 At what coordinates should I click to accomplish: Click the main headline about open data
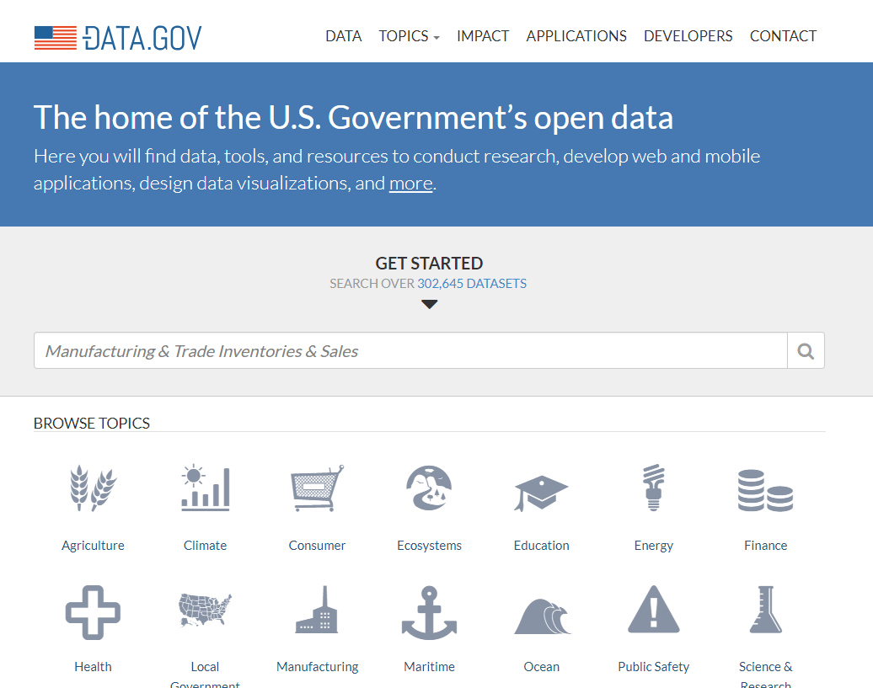(354, 118)
